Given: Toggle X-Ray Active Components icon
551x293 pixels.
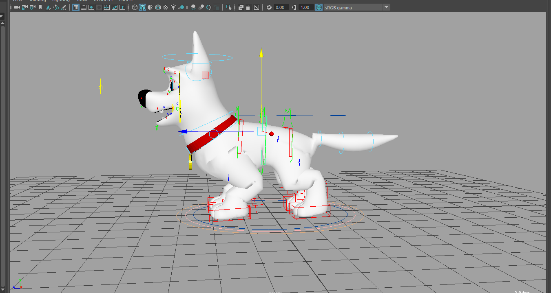Looking at the screenshot, I should pyautogui.click(x=248, y=7).
